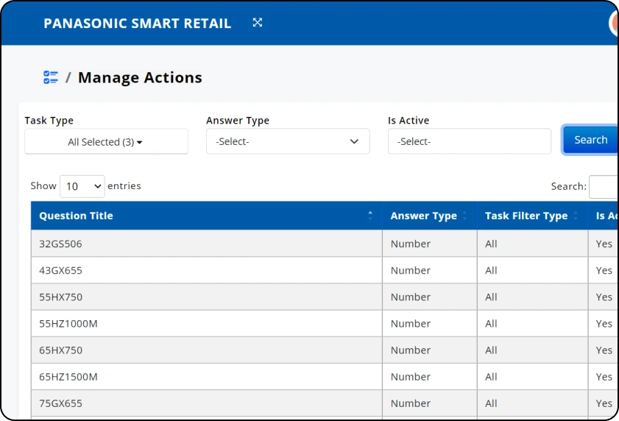This screenshot has height=421, width=619.
Task: Click Number cell in 55HZ1000M row
Action: pyautogui.click(x=430, y=323)
